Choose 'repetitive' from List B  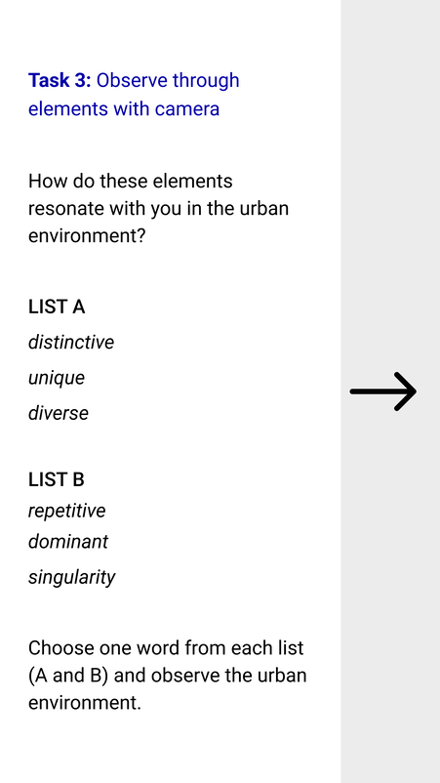pos(67,511)
